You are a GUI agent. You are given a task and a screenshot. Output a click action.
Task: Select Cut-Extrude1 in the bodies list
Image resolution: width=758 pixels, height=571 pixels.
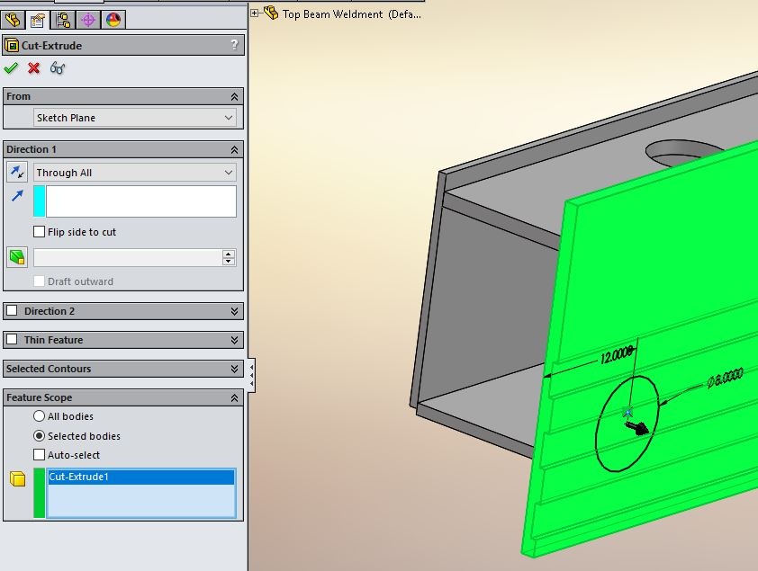click(141, 477)
